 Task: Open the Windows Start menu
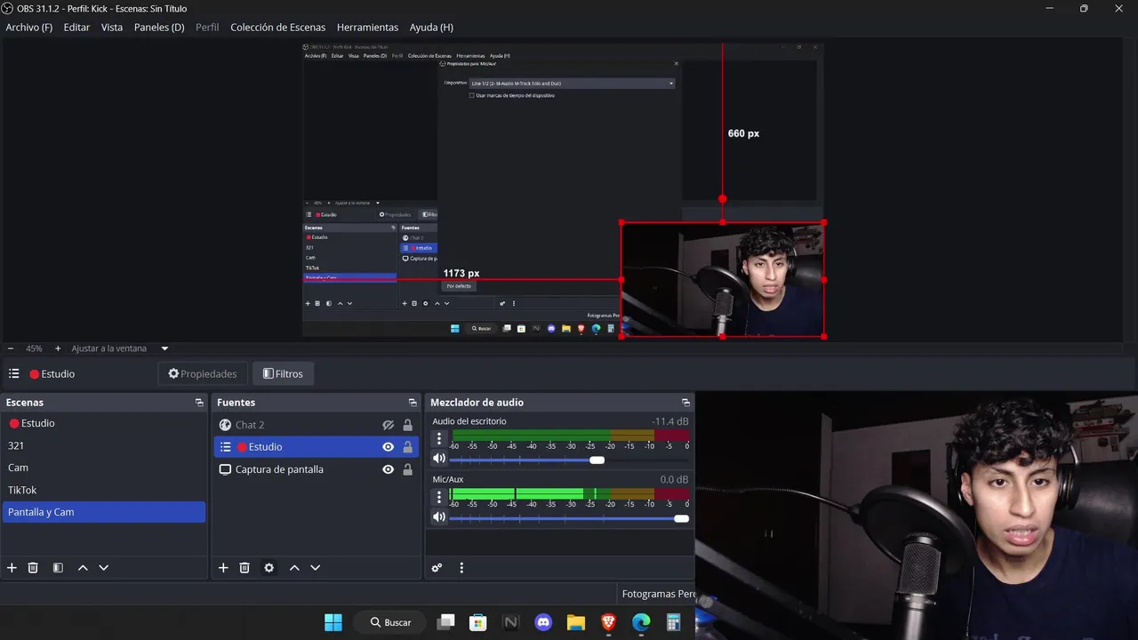[333, 622]
